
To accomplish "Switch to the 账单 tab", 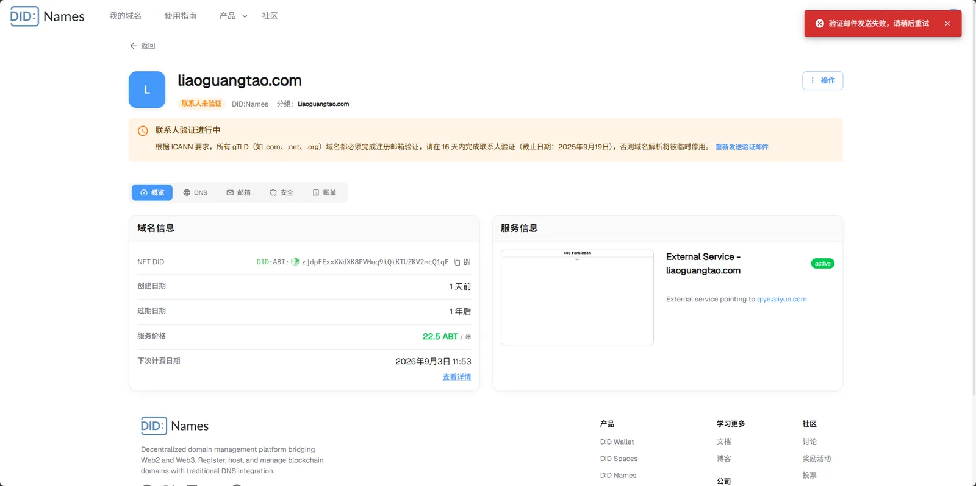I will pyautogui.click(x=325, y=192).
